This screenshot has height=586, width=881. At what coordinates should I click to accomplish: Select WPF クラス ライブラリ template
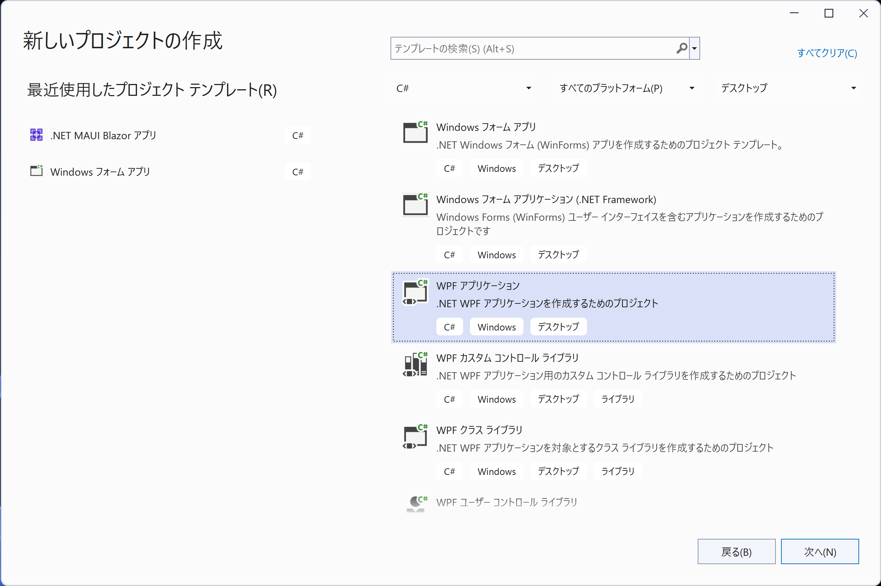[613, 451]
